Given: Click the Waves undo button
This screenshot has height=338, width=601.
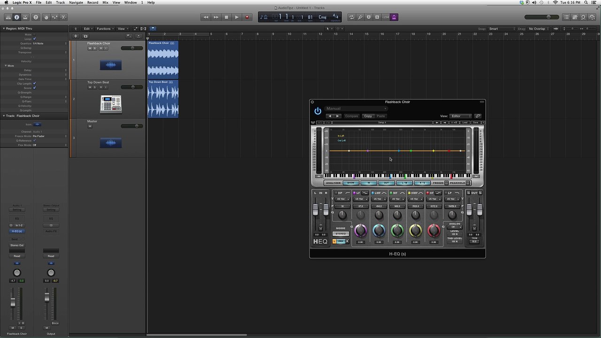Looking at the screenshot, I should (319, 123).
